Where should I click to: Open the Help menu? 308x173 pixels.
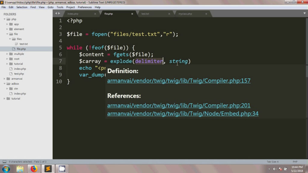click(98, 7)
